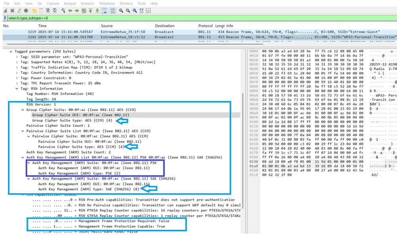Restart the current capture
This screenshot has width=397, height=238.
coord(19,11)
